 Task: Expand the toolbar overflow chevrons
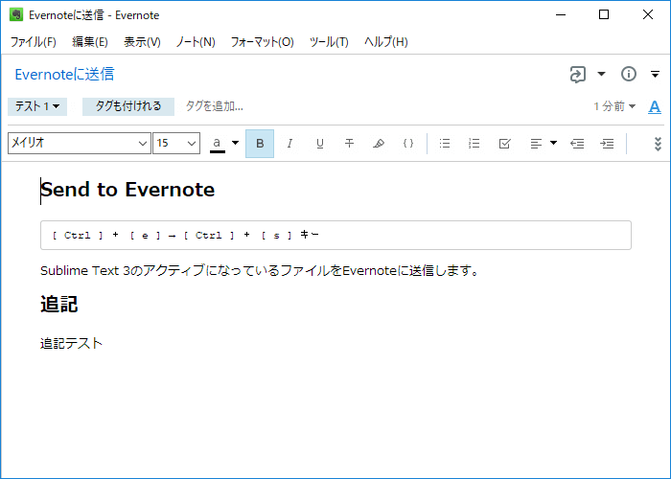coord(658,144)
